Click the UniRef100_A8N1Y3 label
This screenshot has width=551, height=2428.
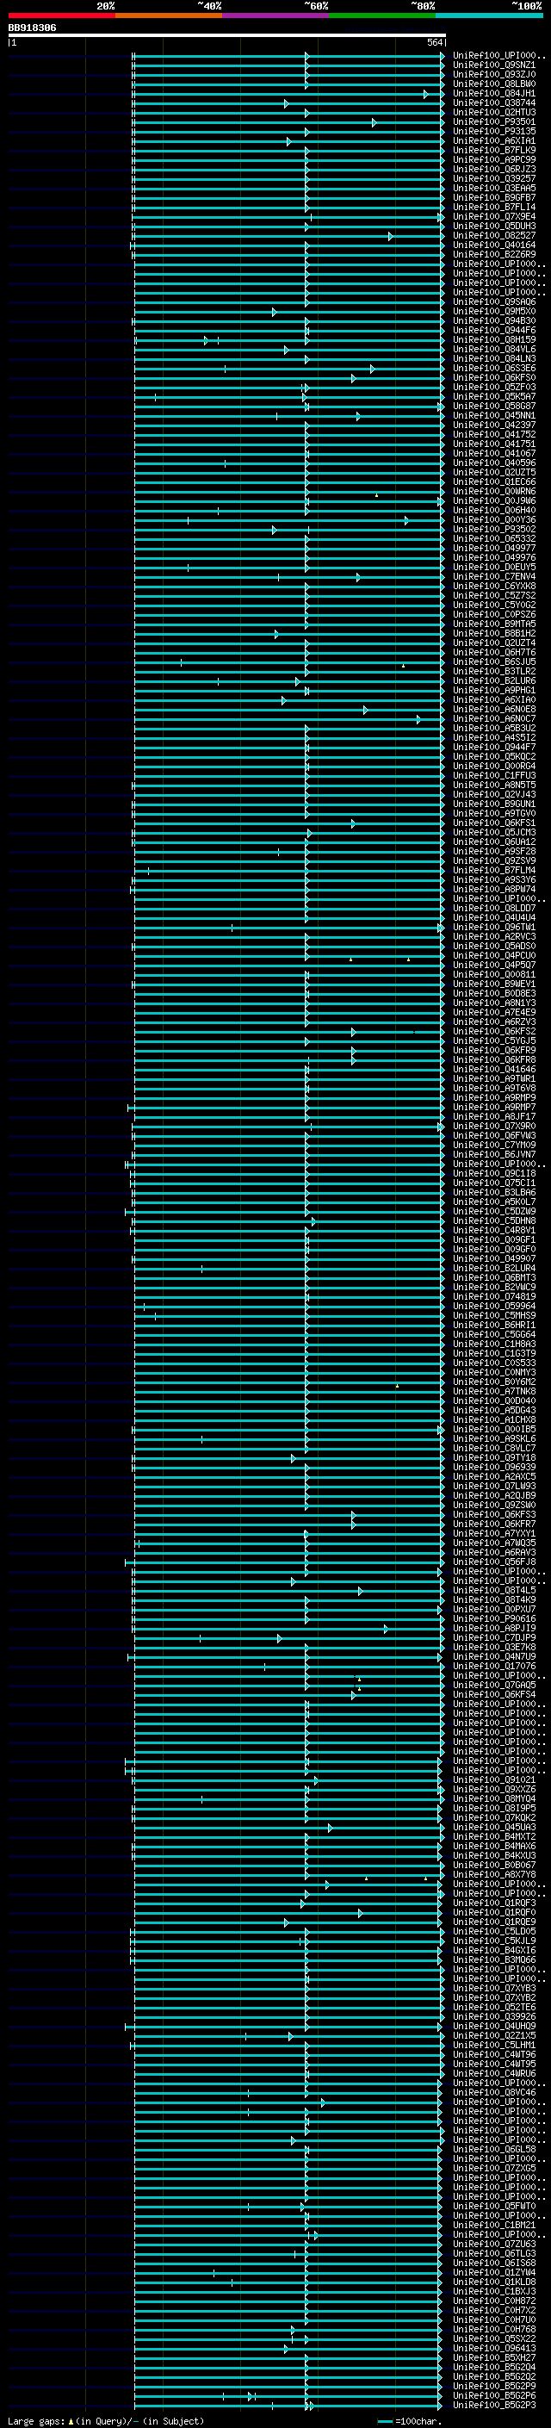[494, 1003]
